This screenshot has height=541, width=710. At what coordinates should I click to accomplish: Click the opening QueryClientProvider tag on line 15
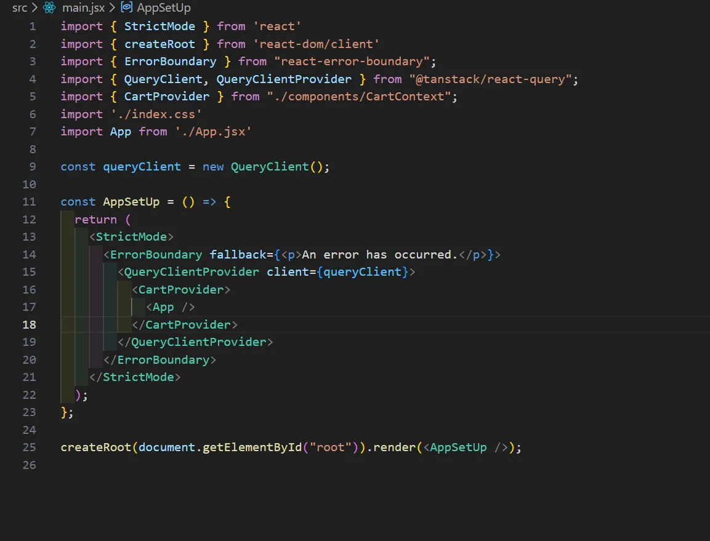[192, 272]
